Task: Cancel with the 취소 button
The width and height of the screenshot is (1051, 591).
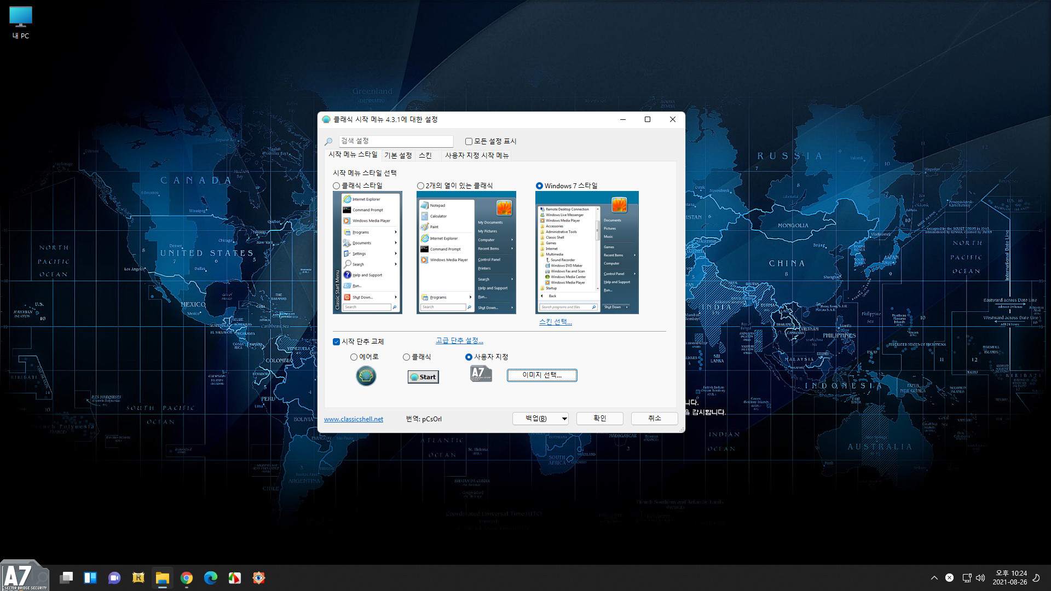Action: [x=655, y=419]
